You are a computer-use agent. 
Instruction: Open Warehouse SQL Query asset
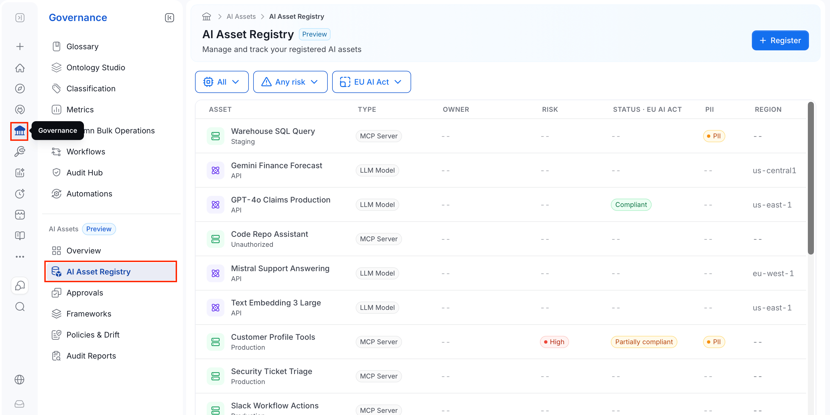tap(273, 131)
